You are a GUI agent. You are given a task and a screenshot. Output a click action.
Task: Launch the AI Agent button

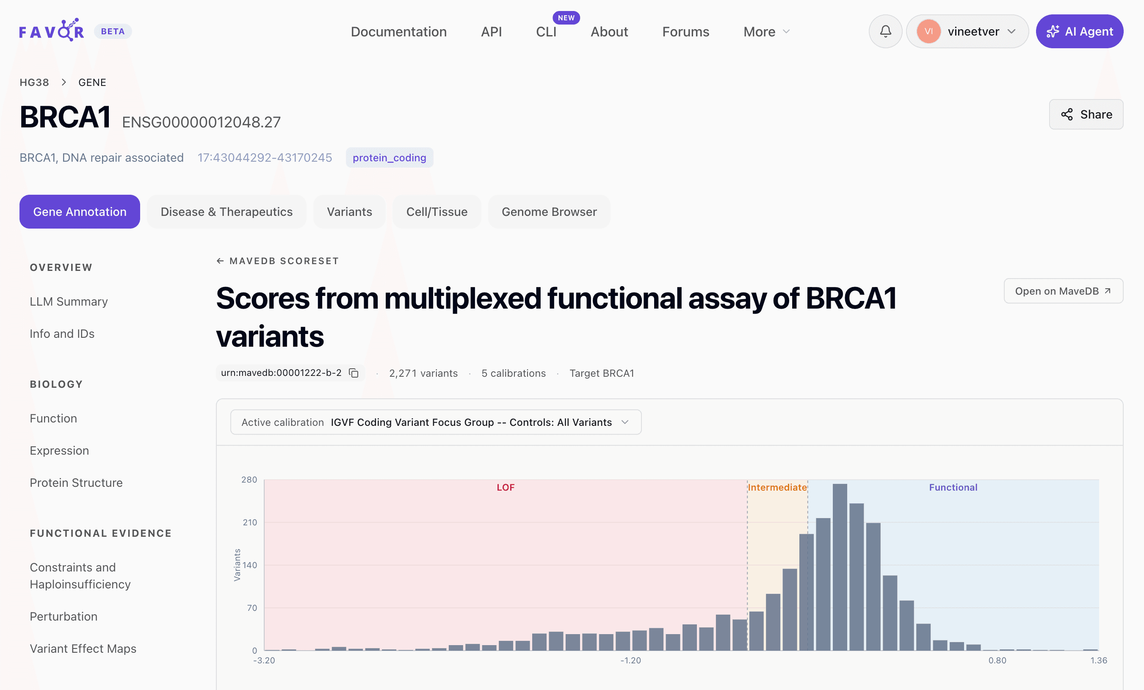coord(1080,31)
